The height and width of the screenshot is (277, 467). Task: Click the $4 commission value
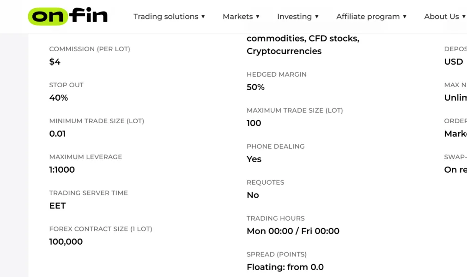click(x=55, y=62)
